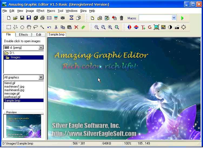Click the Undo arrow icon
203x148 pixels.
pyautogui.click(x=49, y=27)
